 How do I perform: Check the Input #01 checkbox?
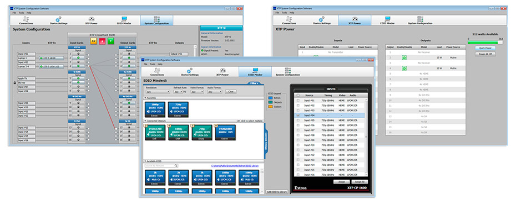(298, 101)
